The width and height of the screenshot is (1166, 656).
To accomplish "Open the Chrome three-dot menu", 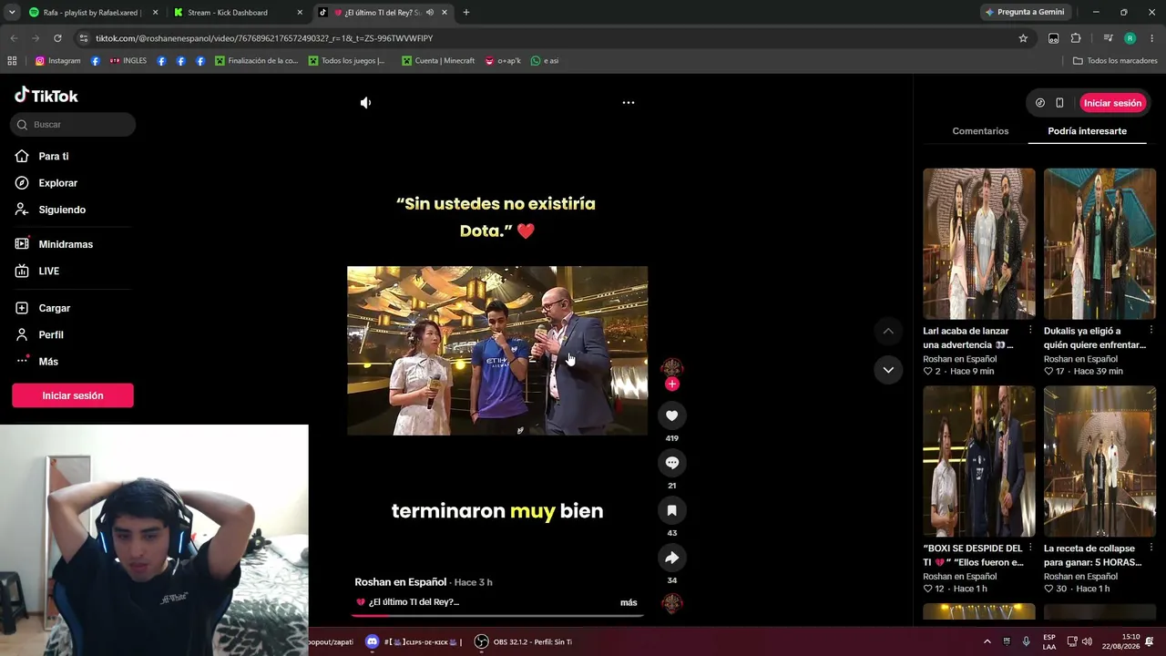I will (1152, 38).
